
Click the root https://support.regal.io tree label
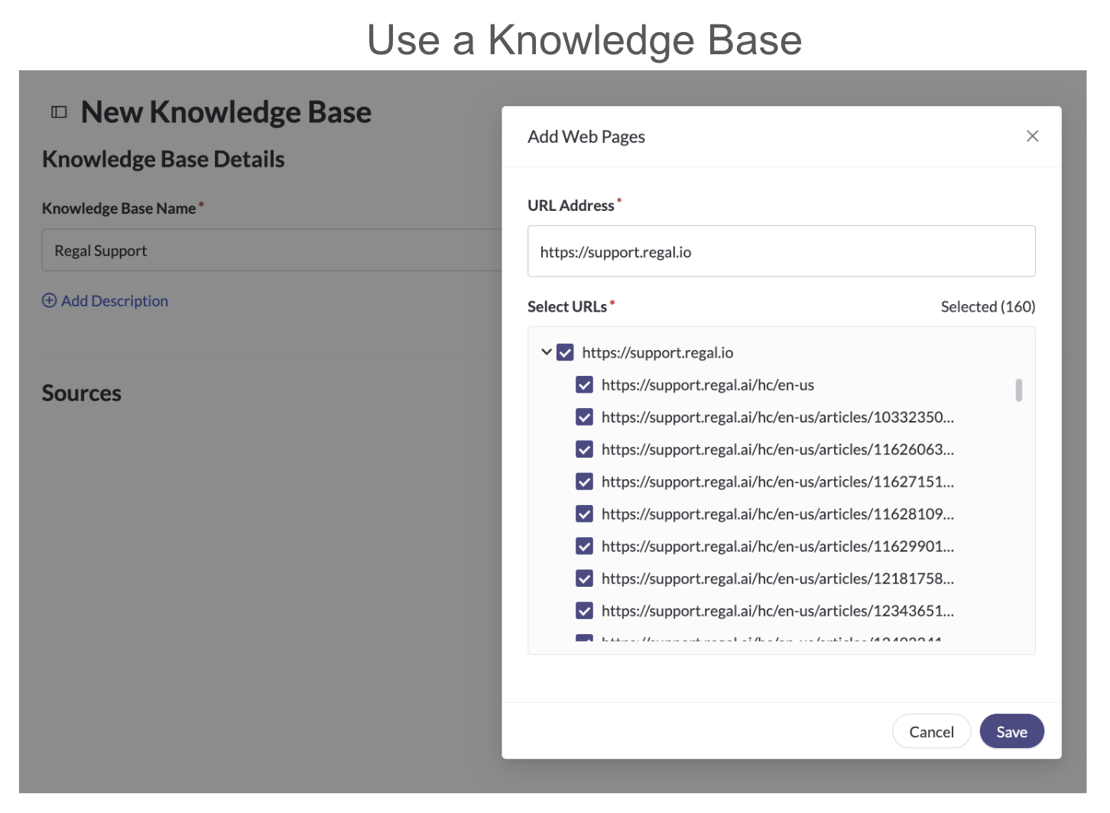(657, 352)
